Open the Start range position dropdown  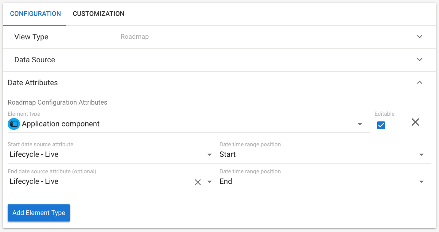click(421, 155)
